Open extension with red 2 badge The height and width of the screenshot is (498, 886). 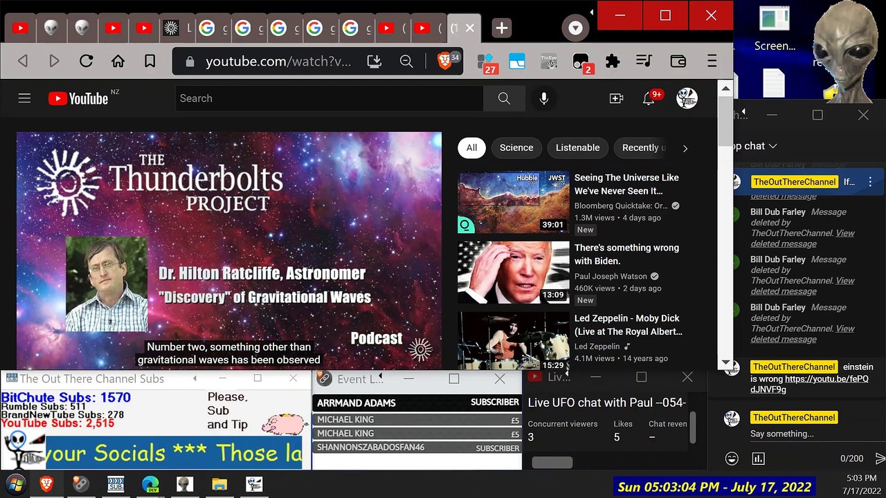[x=582, y=63]
